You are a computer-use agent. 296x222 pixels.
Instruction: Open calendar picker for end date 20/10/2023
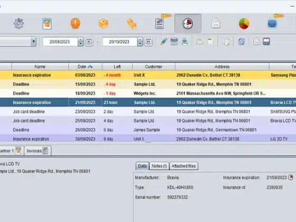click(149, 42)
